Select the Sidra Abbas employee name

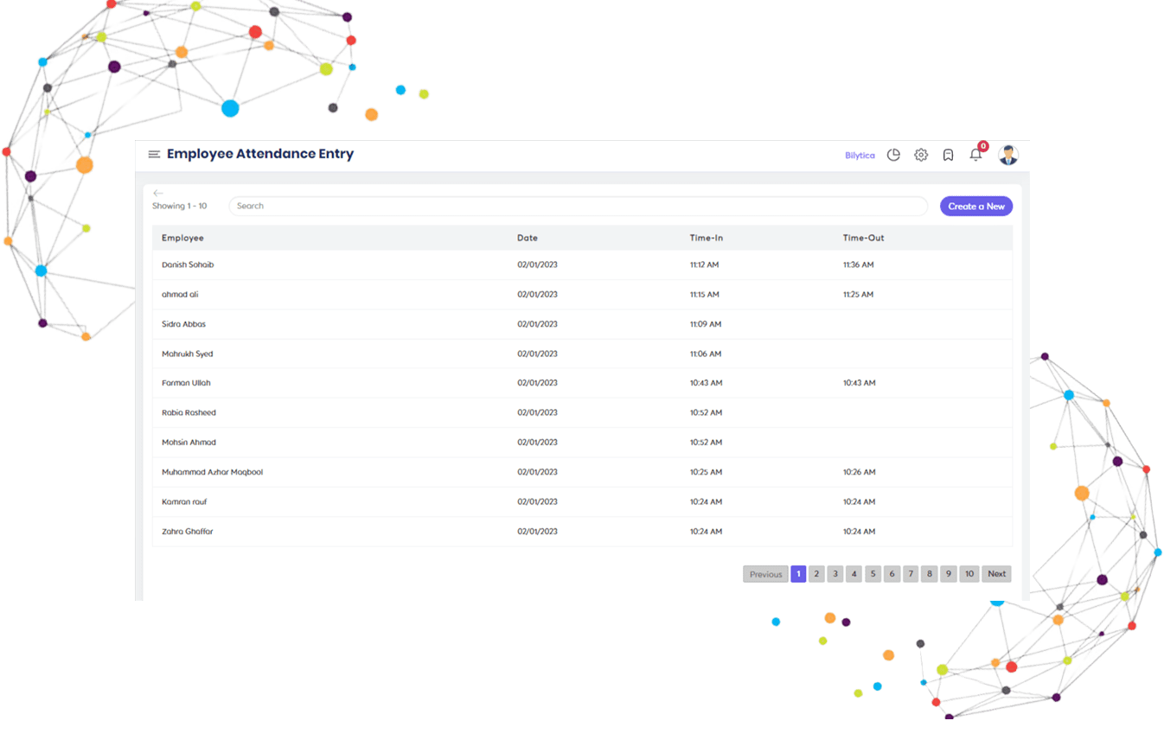[183, 324]
